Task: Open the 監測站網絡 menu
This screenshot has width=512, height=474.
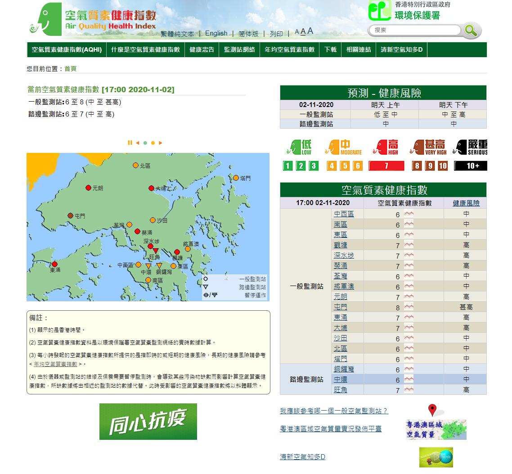Action: (x=239, y=49)
